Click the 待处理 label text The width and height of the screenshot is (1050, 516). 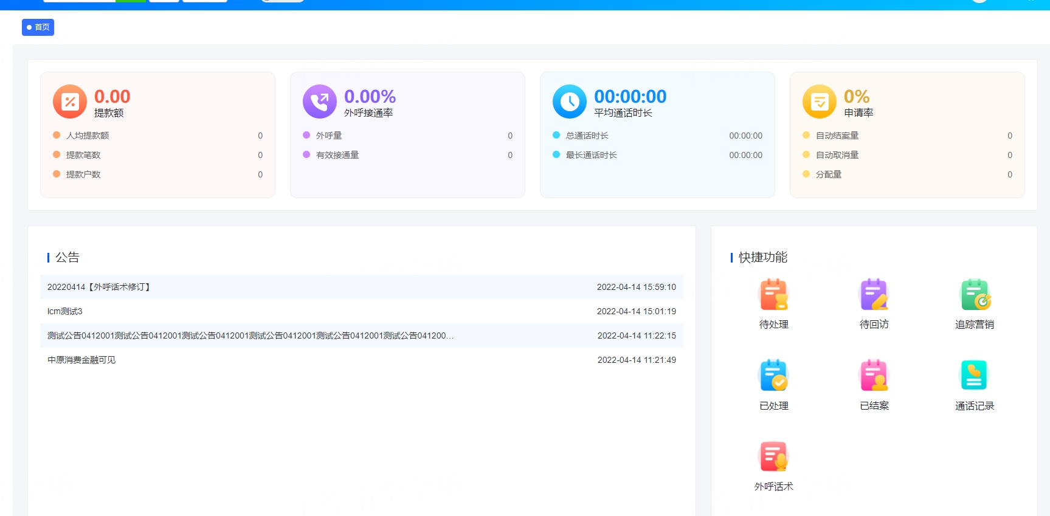pyautogui.click(x=773, y=325)
